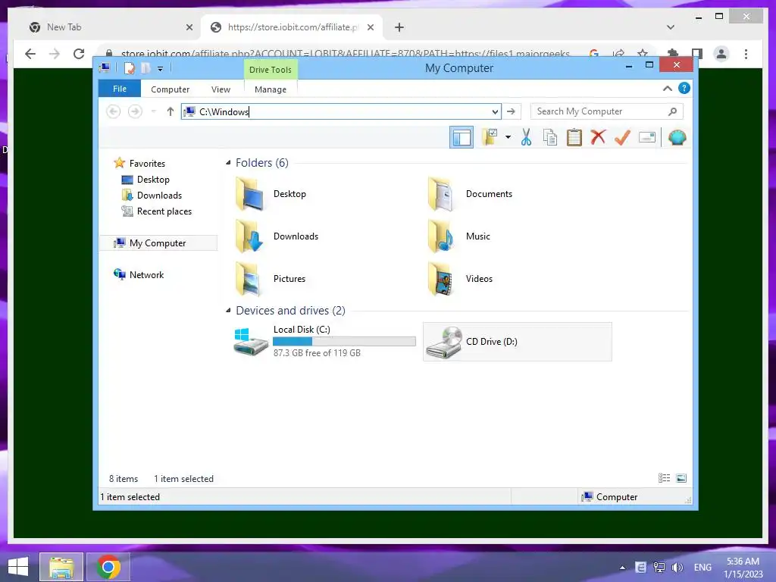Collapse the Devices and drives group
This screenshot has width=776, height=582.
(228, 310)
